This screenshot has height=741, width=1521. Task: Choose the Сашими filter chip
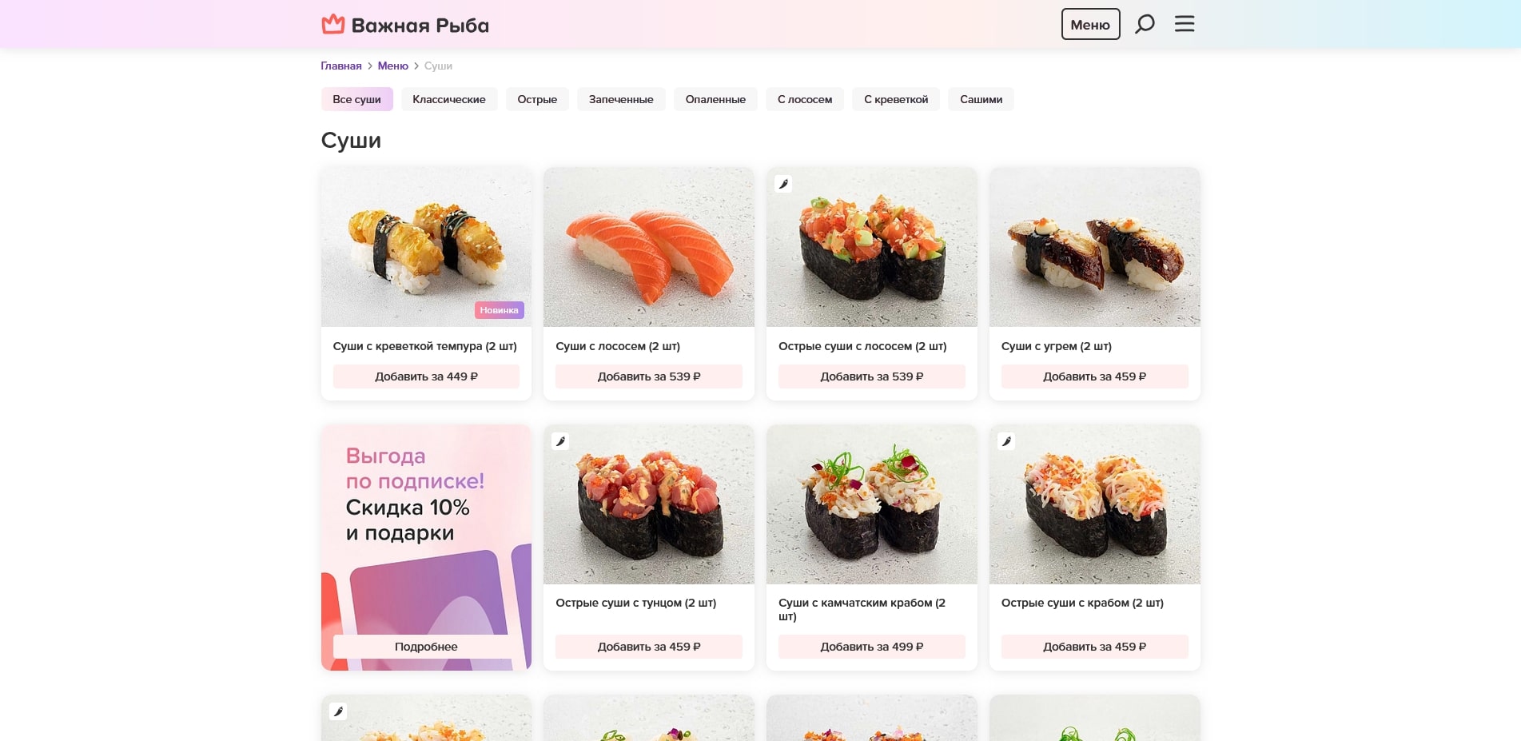(x=981, y=99)
